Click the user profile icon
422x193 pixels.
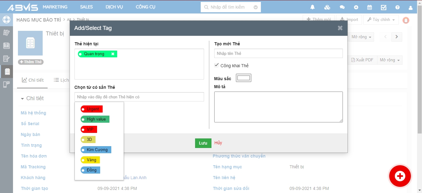click(x=411, y=7)
